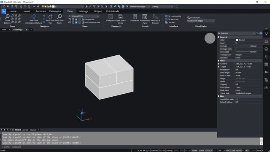Toggle STRACK in status bar
270x152 pixels.
[208, 150]
